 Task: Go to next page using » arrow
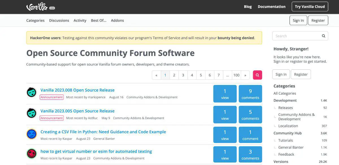point(245,75)
